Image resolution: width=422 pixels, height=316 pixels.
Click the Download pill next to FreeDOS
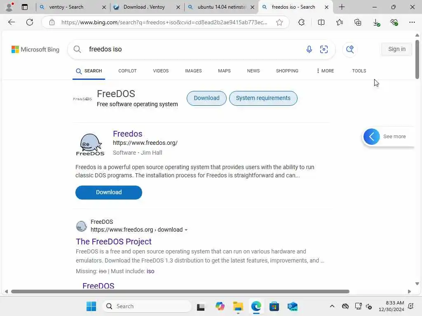click(x=206, y=98)
